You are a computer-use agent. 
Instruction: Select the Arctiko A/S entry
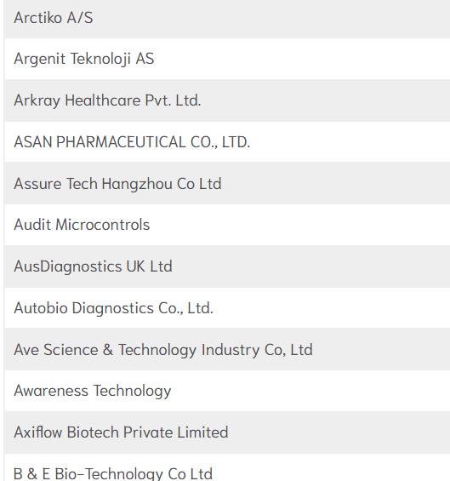pos(227,18)
